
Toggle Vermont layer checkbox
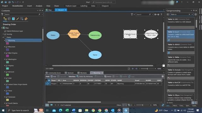click(7, 72)
